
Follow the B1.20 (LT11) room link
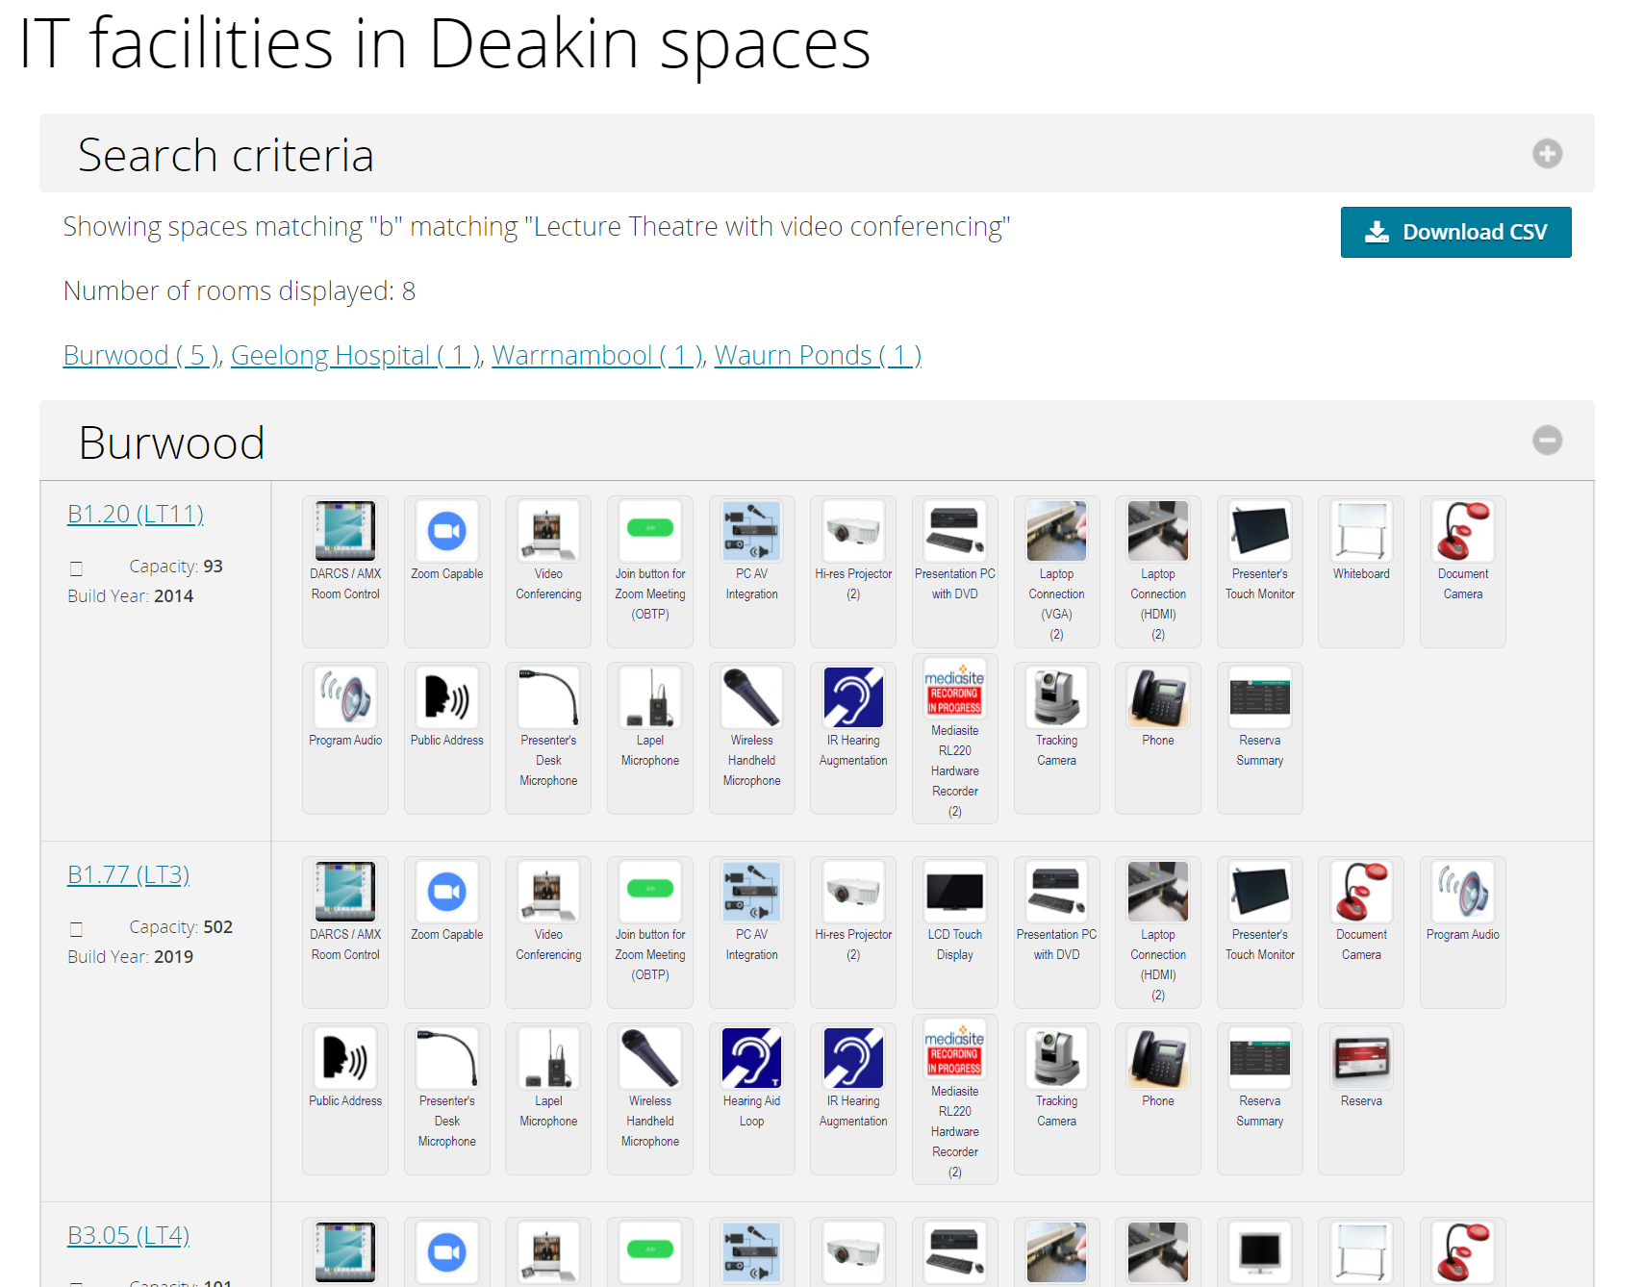[135, 514]
